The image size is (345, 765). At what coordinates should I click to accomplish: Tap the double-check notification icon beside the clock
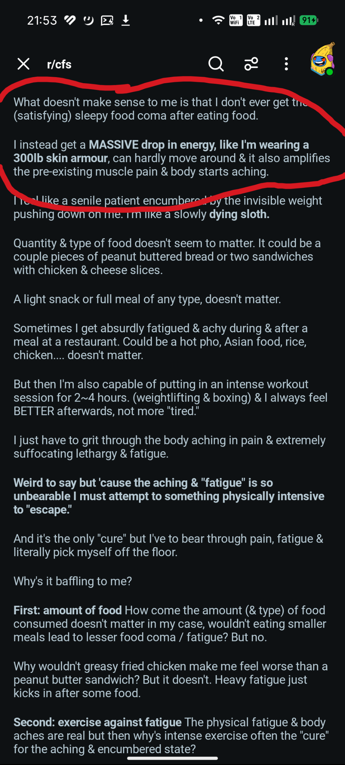[x=70, y=20]
